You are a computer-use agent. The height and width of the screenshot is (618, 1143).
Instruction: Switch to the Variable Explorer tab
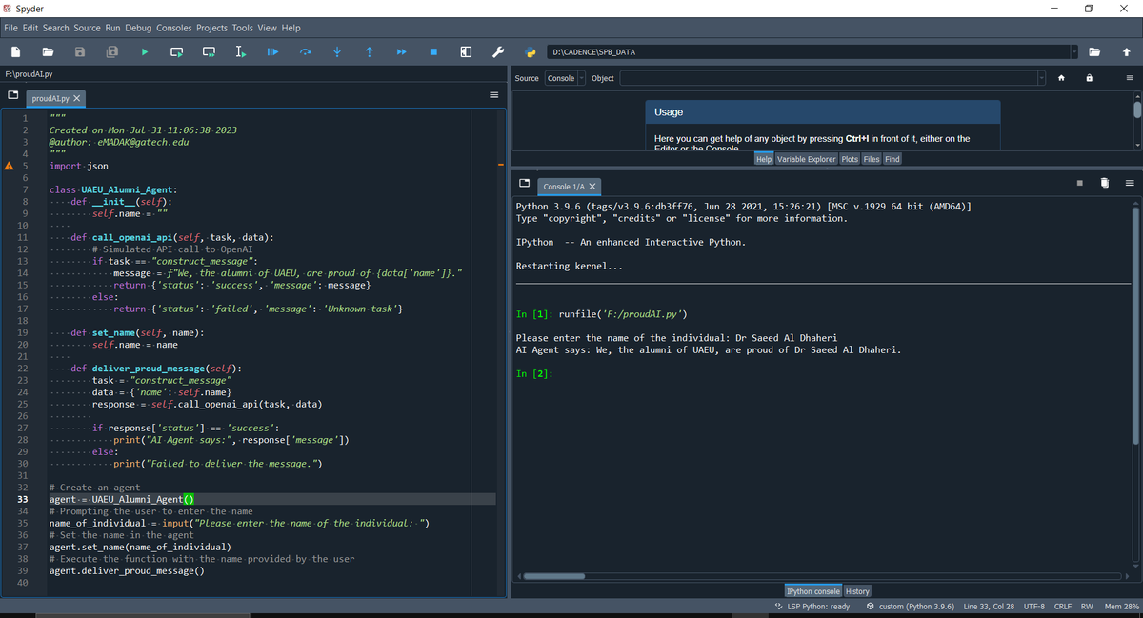pos(807,159)
